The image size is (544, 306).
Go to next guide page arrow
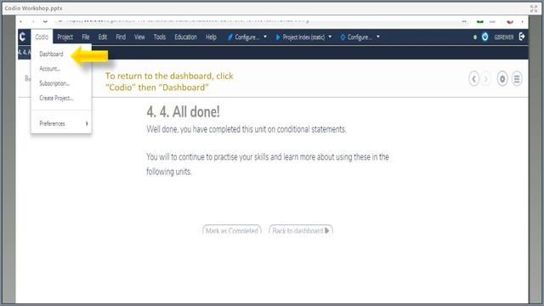point(485,79)
